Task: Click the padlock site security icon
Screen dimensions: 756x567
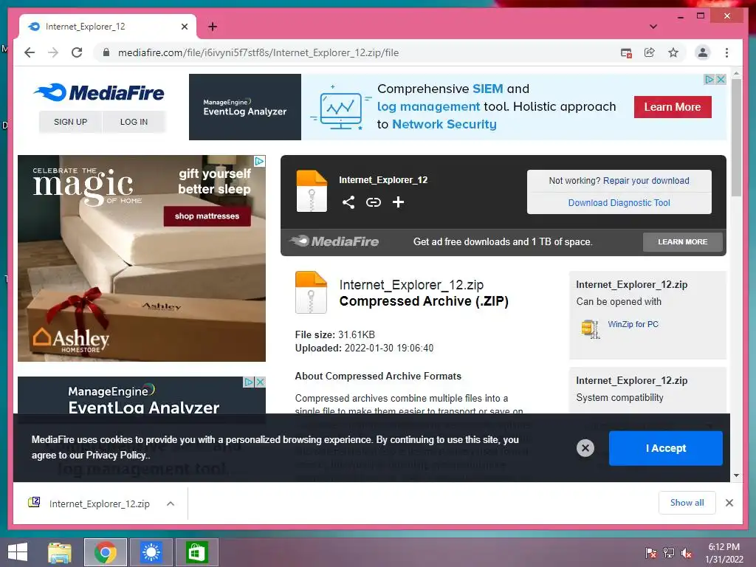Action: pyautogui.click(x=106, y=52)
